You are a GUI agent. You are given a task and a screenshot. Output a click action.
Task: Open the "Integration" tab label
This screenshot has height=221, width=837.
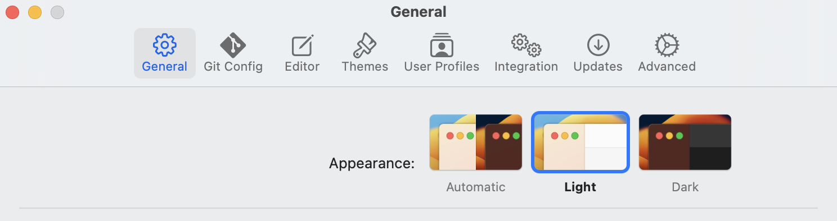pyautogui.click(x=526, y=66)
